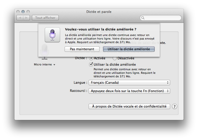Image resolution: width=198 pixels, height=140 pixels.
Task: Select the Activée radio button
Action: [x=91, y=58]
